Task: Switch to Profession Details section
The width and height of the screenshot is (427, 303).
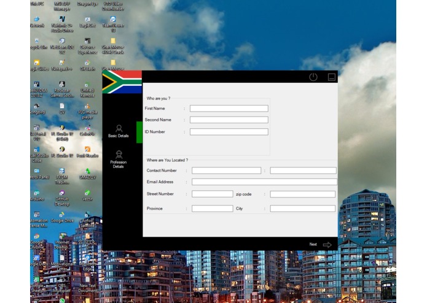Action: click(x=119, y=159)
